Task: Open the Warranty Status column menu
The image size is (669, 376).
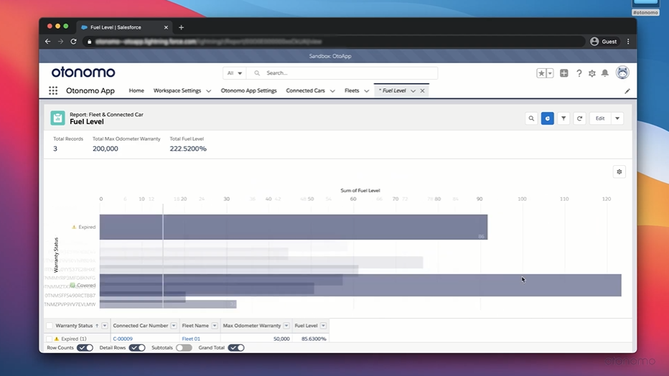Action: click(x=105, y=326)
